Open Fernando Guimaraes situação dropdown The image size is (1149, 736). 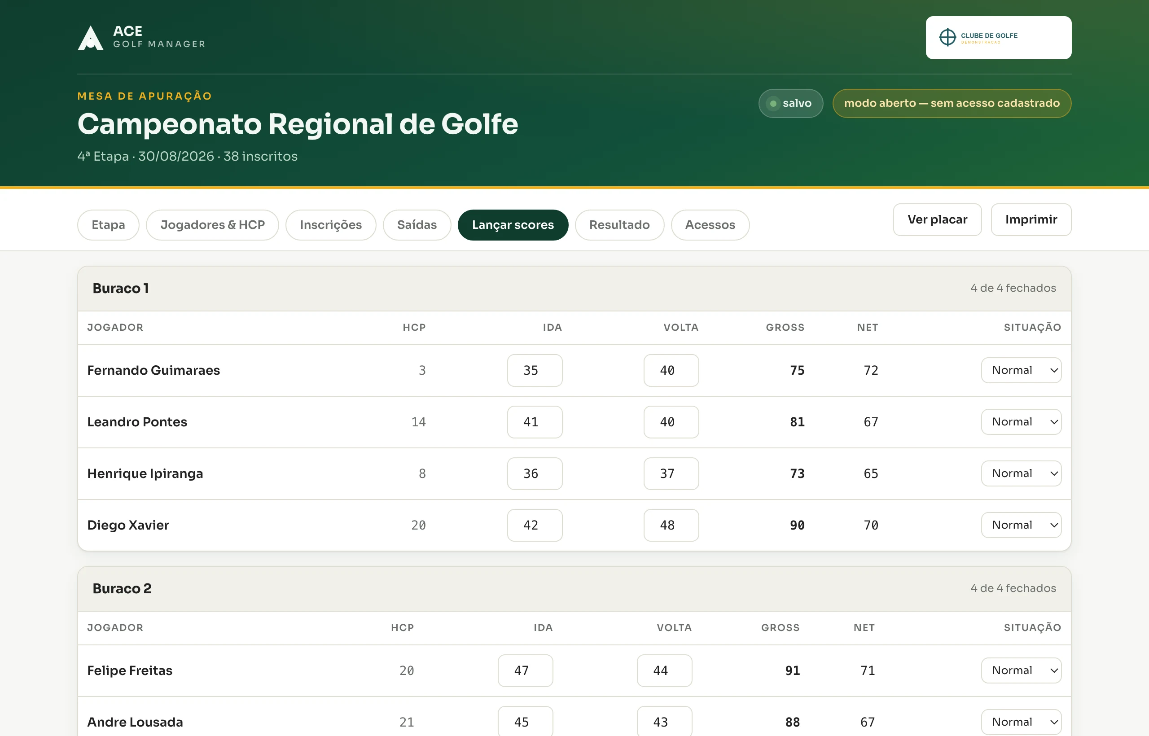point(1021,370)
